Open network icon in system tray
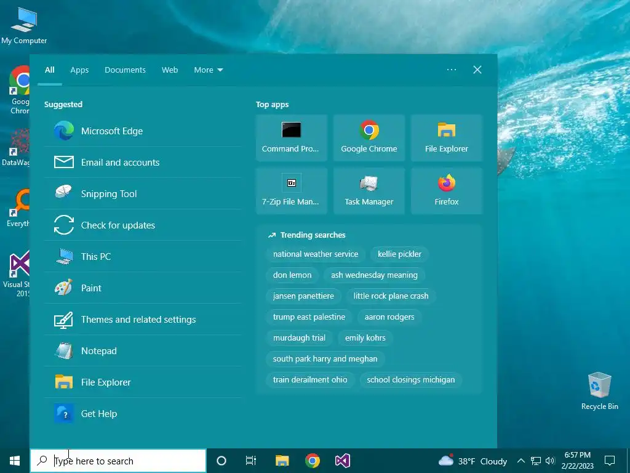The image size is (630, 473). 536,461
